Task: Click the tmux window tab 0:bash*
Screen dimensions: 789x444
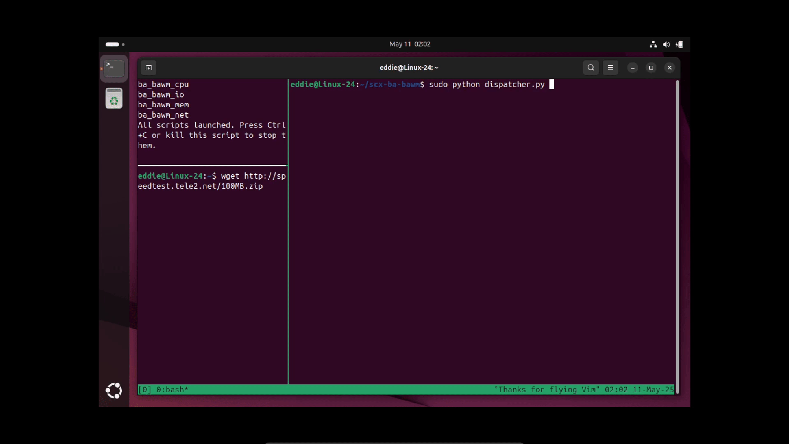Action: [x=172, y=389]
